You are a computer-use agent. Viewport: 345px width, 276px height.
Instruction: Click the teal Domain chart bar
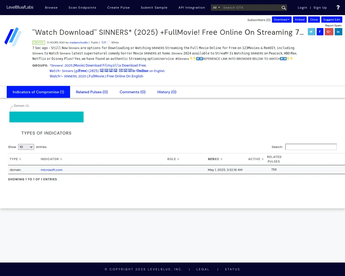pyautogui.click(x=46, y=117)
